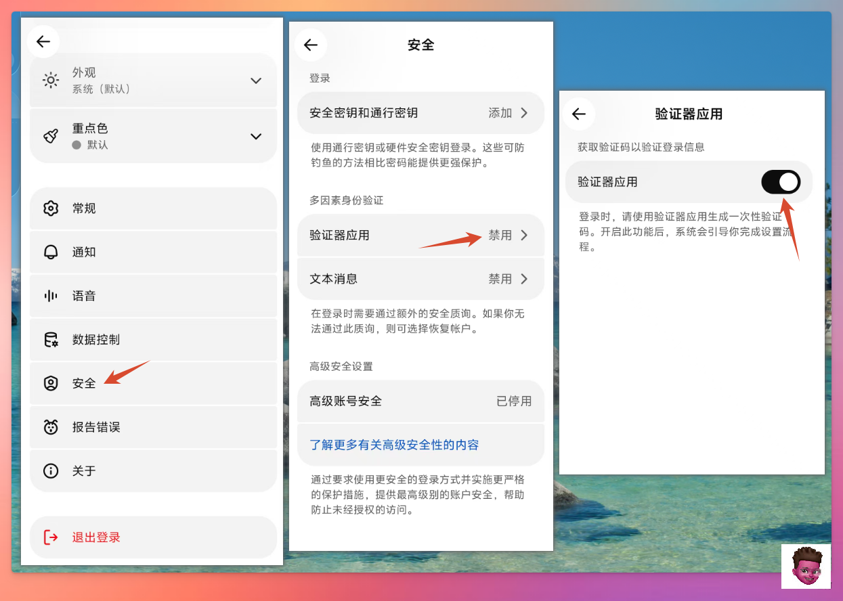Screen dimensions: 843x601
Task: Open the 报告错误 entry
Action: click(x=154, y=427)
